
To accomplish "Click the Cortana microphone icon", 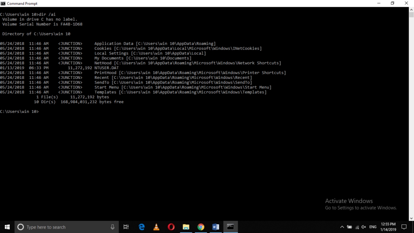I will (112, 227).
